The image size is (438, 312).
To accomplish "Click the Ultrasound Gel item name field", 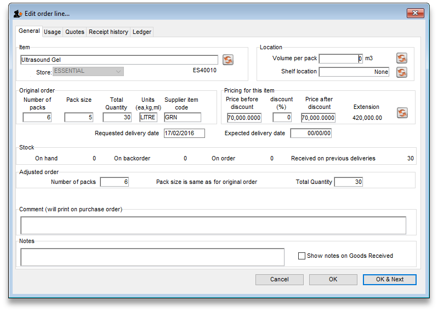I will coord(118,60).
